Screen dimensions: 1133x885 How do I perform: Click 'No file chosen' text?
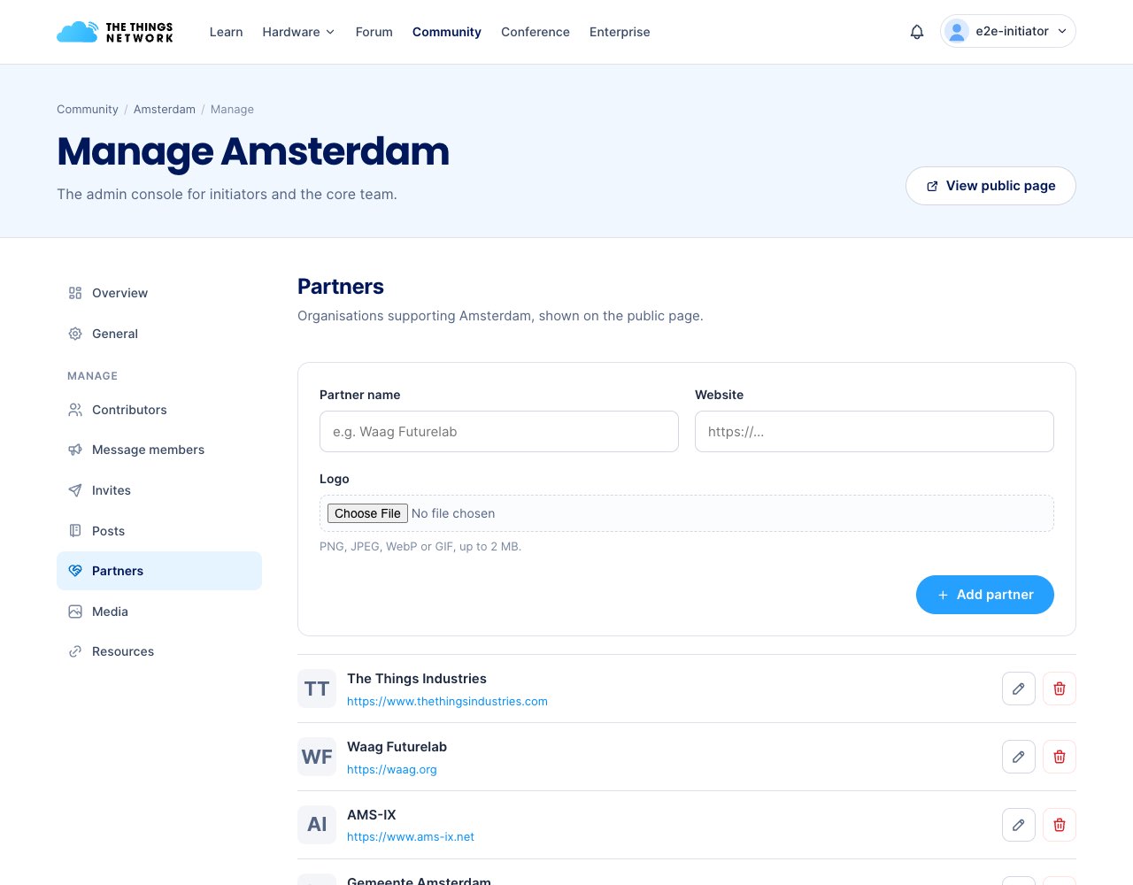coord(453,513)
